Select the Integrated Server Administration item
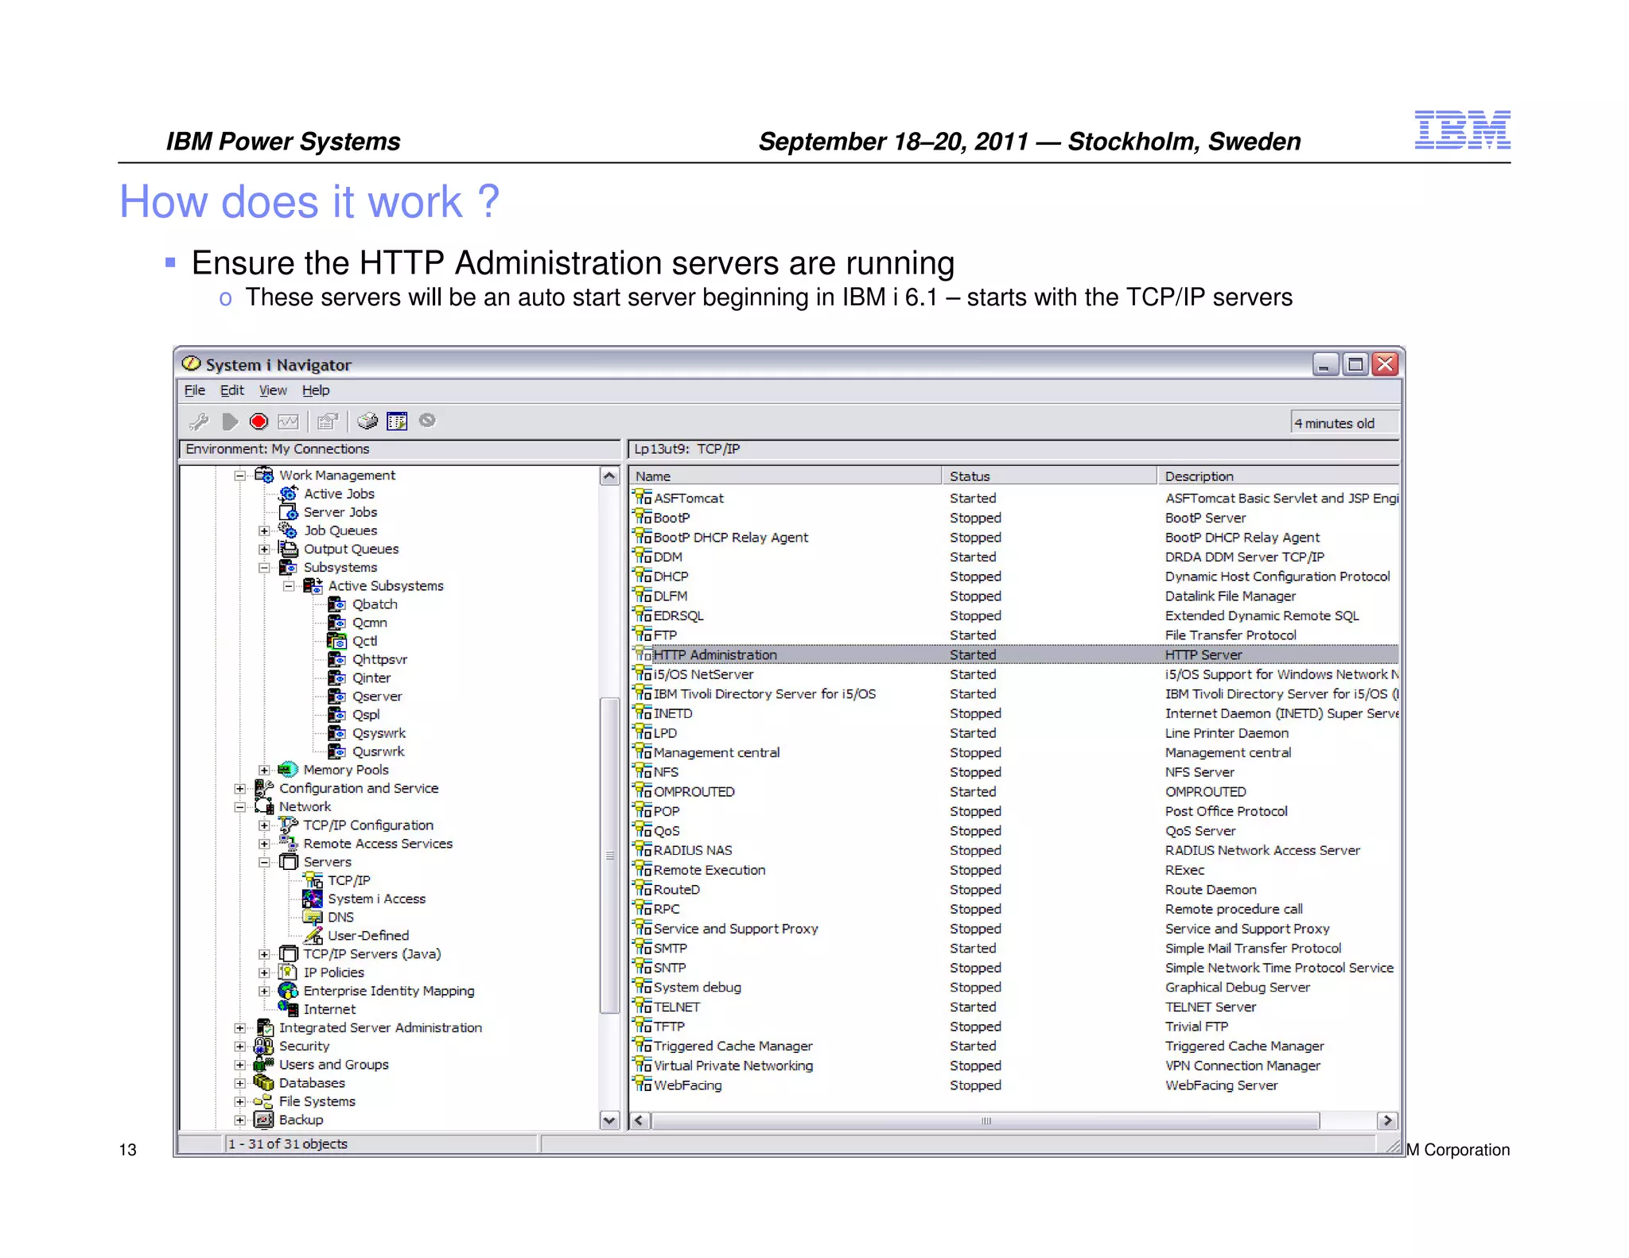The width and height of the screenshot is (1629, 1258). point(380,1027)
